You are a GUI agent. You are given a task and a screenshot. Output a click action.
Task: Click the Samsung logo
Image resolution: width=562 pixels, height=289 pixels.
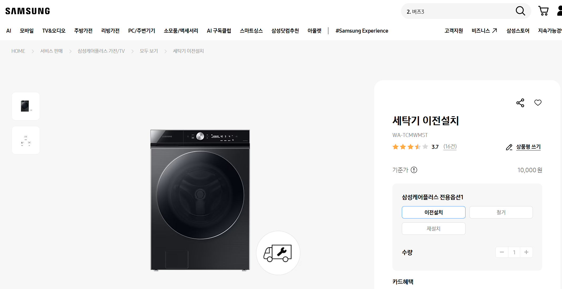tap(28, 11)
